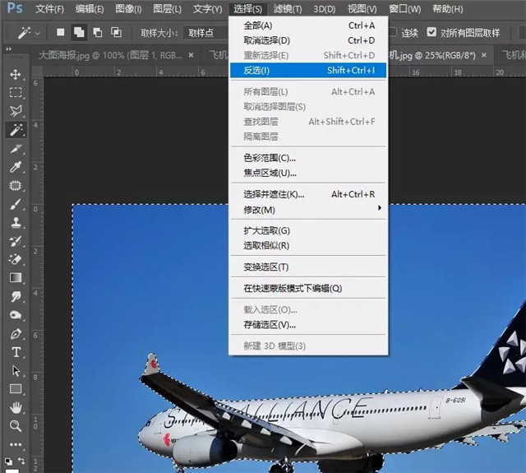Click 'Add to selection' mode button
This screenshot has width=526, height=473.
click(x=79, y=33)
